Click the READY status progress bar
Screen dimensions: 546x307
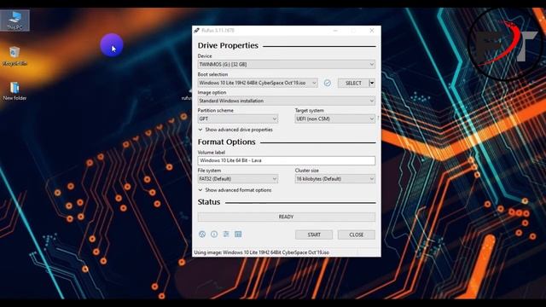coord(287,217)
